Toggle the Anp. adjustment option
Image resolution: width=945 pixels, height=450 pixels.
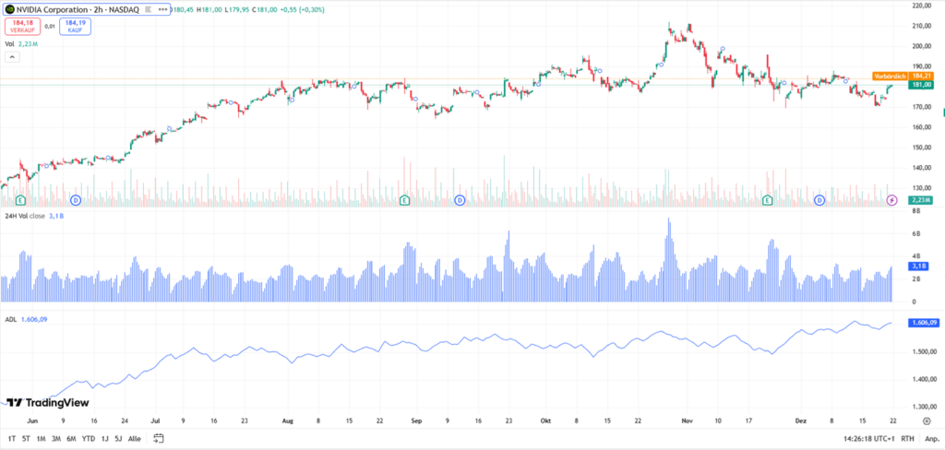coord(932,439)
